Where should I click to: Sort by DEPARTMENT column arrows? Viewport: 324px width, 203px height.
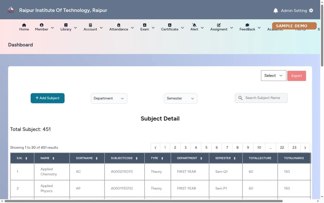coord(201,158)
